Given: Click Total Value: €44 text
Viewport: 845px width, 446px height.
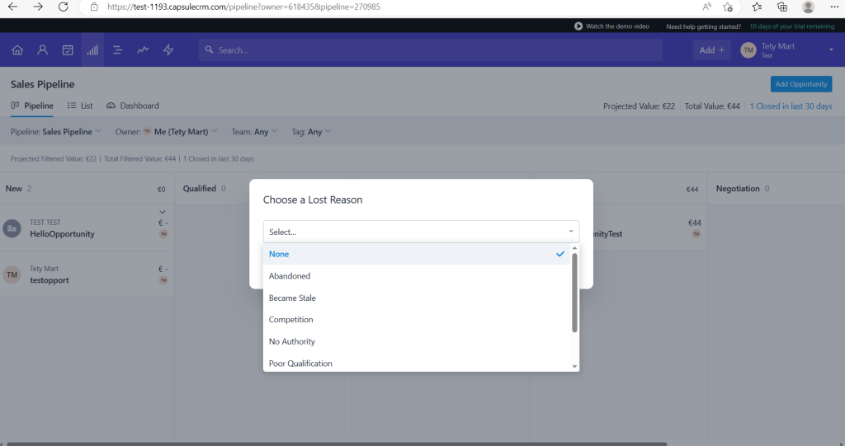Looking at the screenshot, I should pyautogui.click(x=712, y=106).
